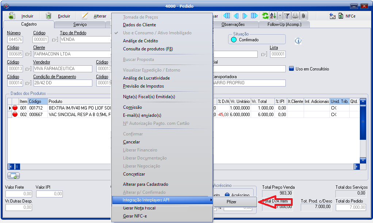This screenshot has height=223, width=373.
Task: Click the green refresh icon
Action: (265, 16)
